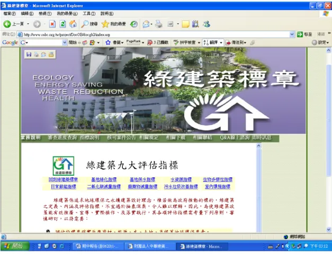
Task: Click the browser window vertical scrollbar thumb
Action: (x=329, y=121)
